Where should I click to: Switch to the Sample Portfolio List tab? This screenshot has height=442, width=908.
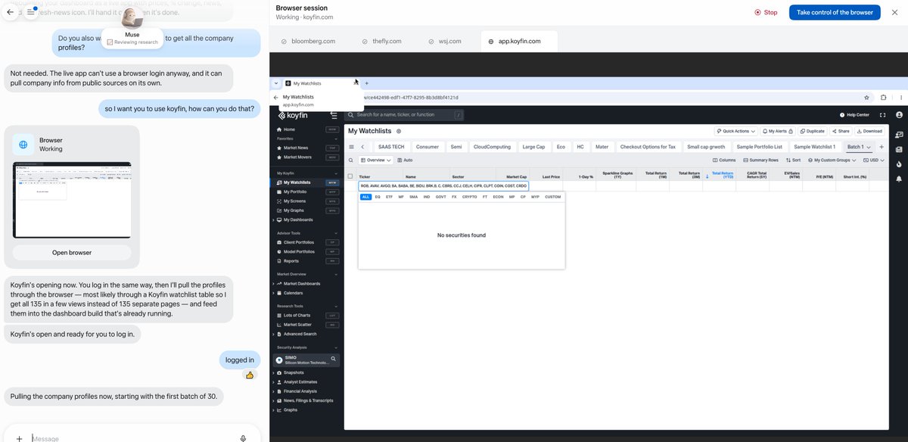tap(759, 147)
